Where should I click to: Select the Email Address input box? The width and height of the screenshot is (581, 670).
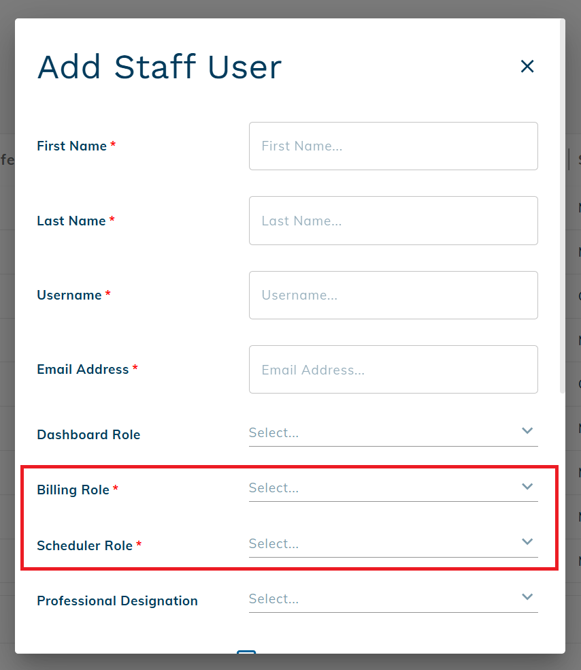pos(393,369)
